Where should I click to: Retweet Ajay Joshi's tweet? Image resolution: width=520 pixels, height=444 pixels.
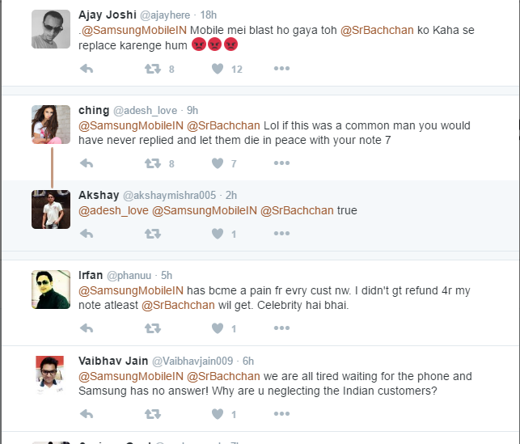tap(152, 70)
